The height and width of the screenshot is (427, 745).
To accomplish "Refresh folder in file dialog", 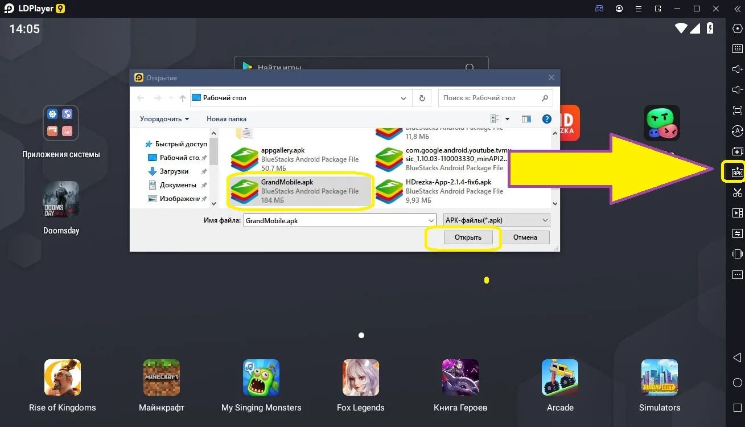I will (422, 98).
